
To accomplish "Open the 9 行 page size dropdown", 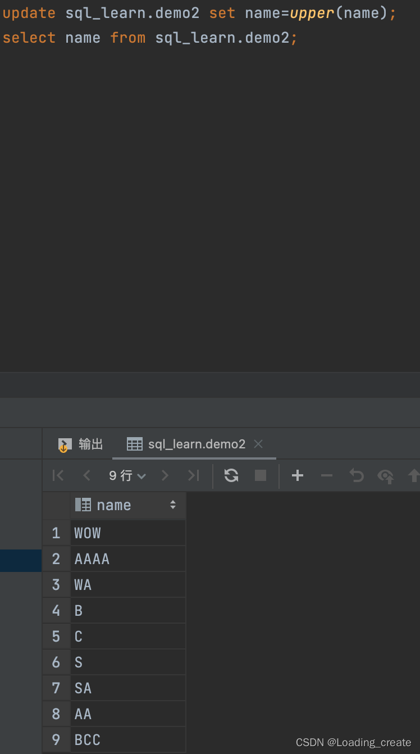I will click(x=127, y=476).
